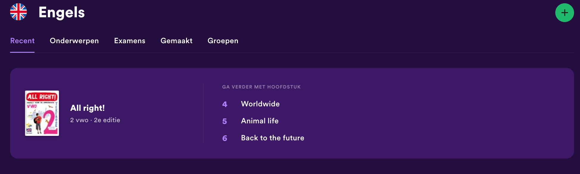The image size is (580, 174).
Task: Click the 'Ga verder met hoofdstuk' label
Action: (x=261, y=87)
